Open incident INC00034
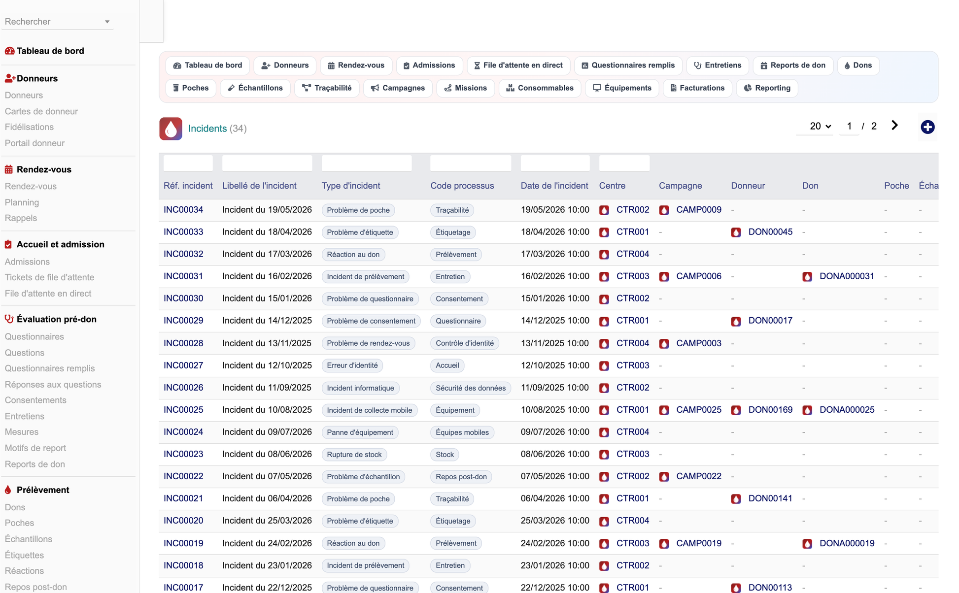Image resolution: width=959 pixels, height=593 pixels. [x=183, y=210]
